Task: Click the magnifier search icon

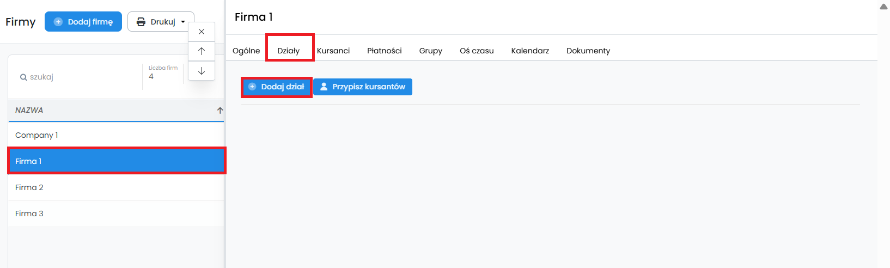Action: 23,77
